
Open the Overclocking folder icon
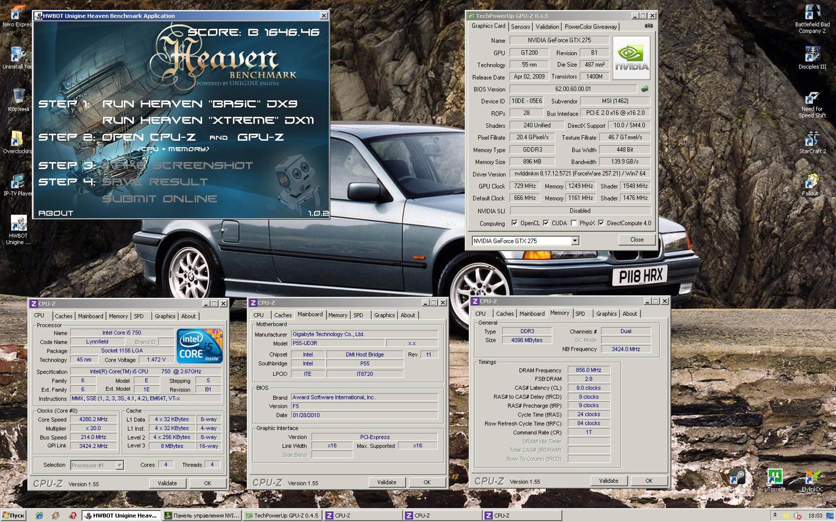click(17, 142)
